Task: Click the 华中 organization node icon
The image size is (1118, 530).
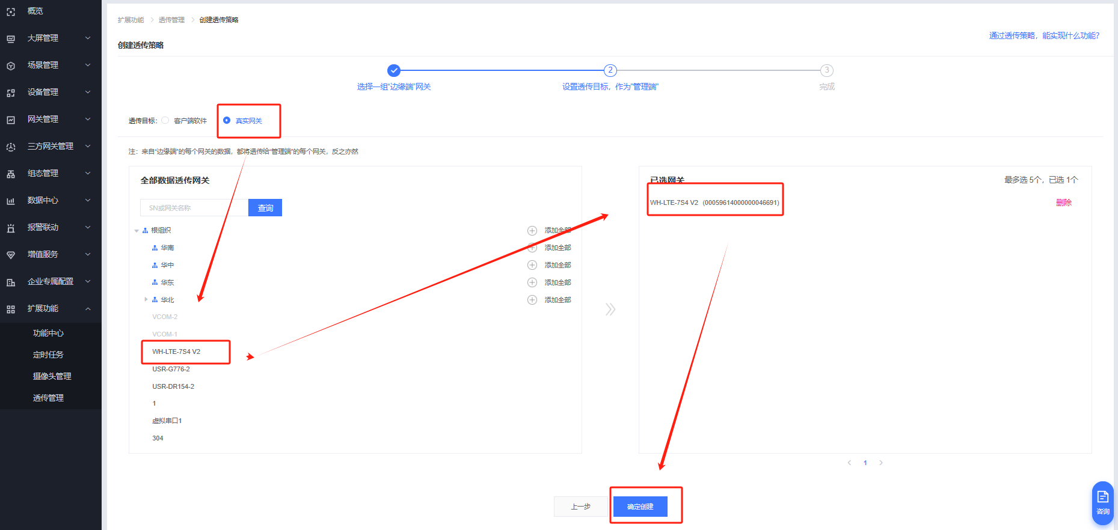Action: click(x=155, y=265)
